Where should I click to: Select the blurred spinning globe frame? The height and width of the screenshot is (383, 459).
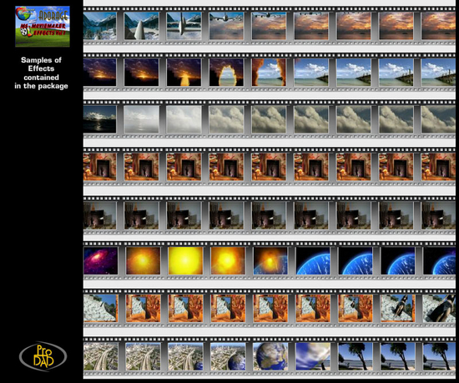pyautogui.click(x=313, y=356)
